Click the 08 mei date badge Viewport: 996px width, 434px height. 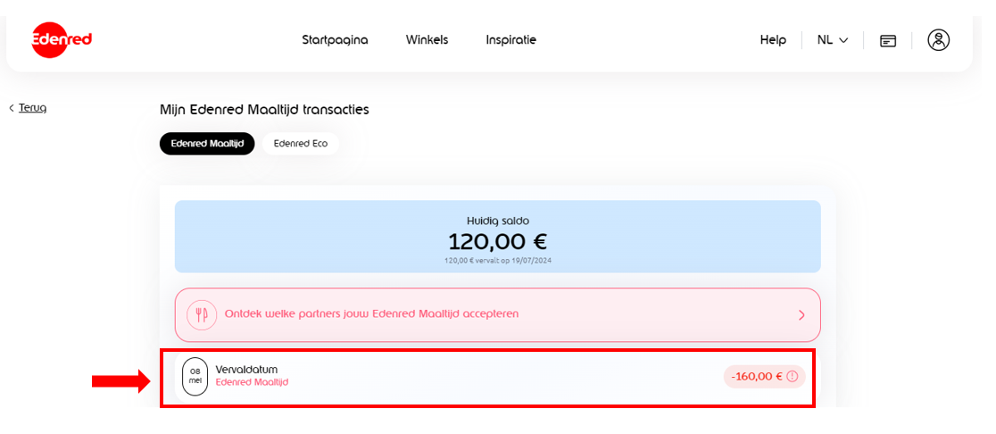click(x=195, y=376)
